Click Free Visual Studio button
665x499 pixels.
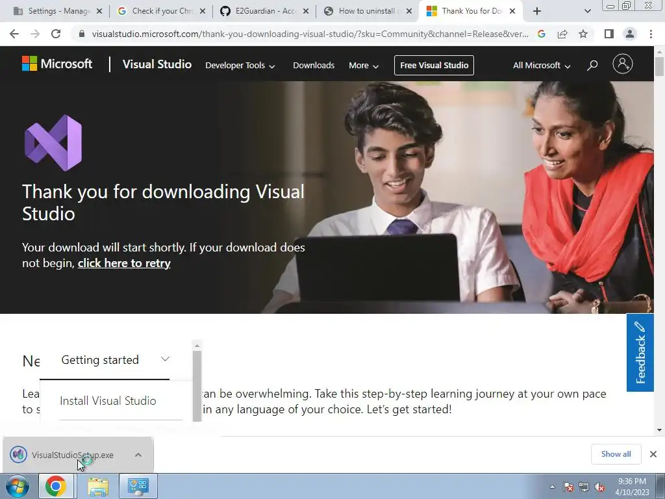[x=434, y=66]
